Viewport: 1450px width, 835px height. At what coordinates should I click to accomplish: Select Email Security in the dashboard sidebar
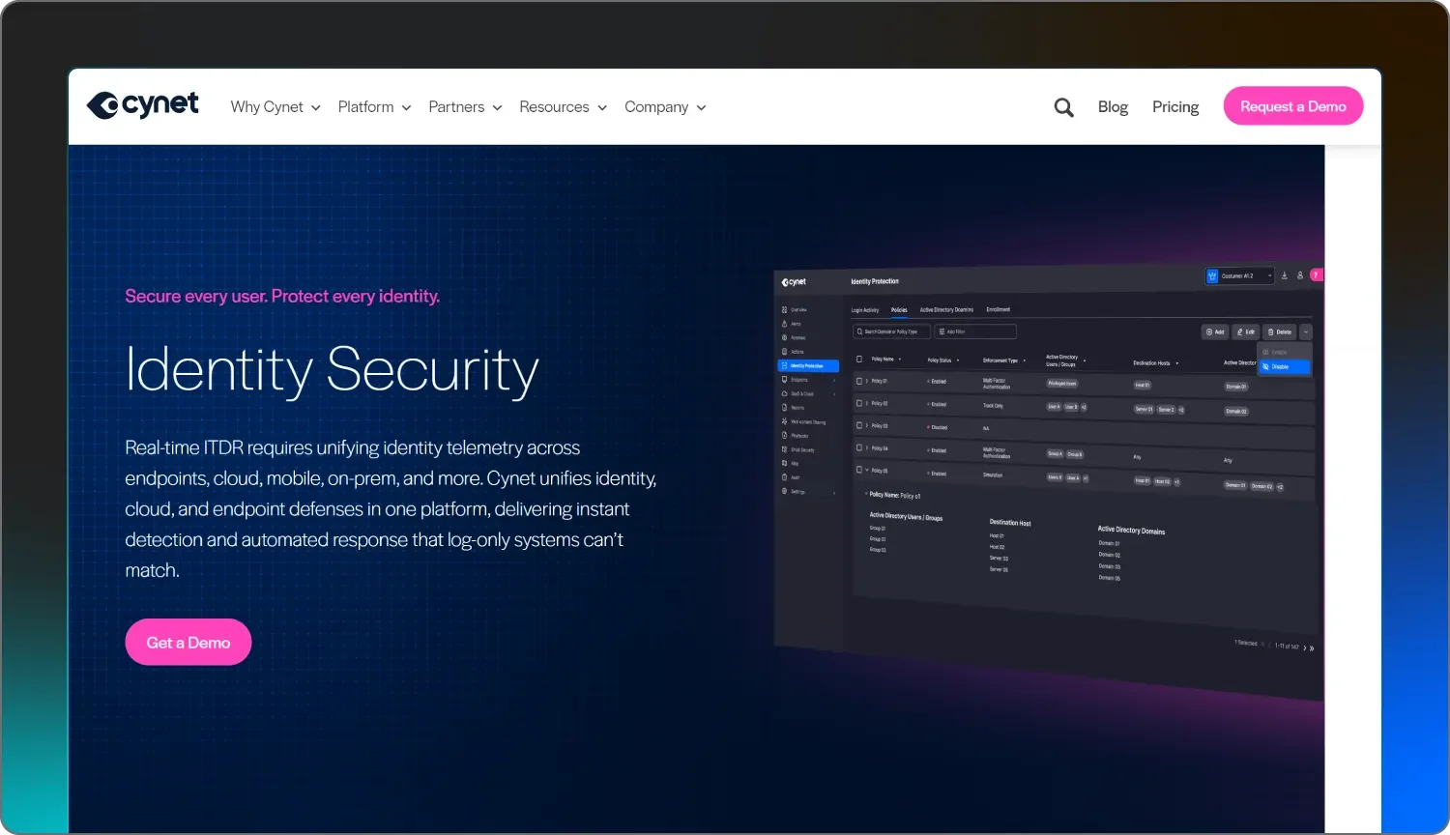798,449
